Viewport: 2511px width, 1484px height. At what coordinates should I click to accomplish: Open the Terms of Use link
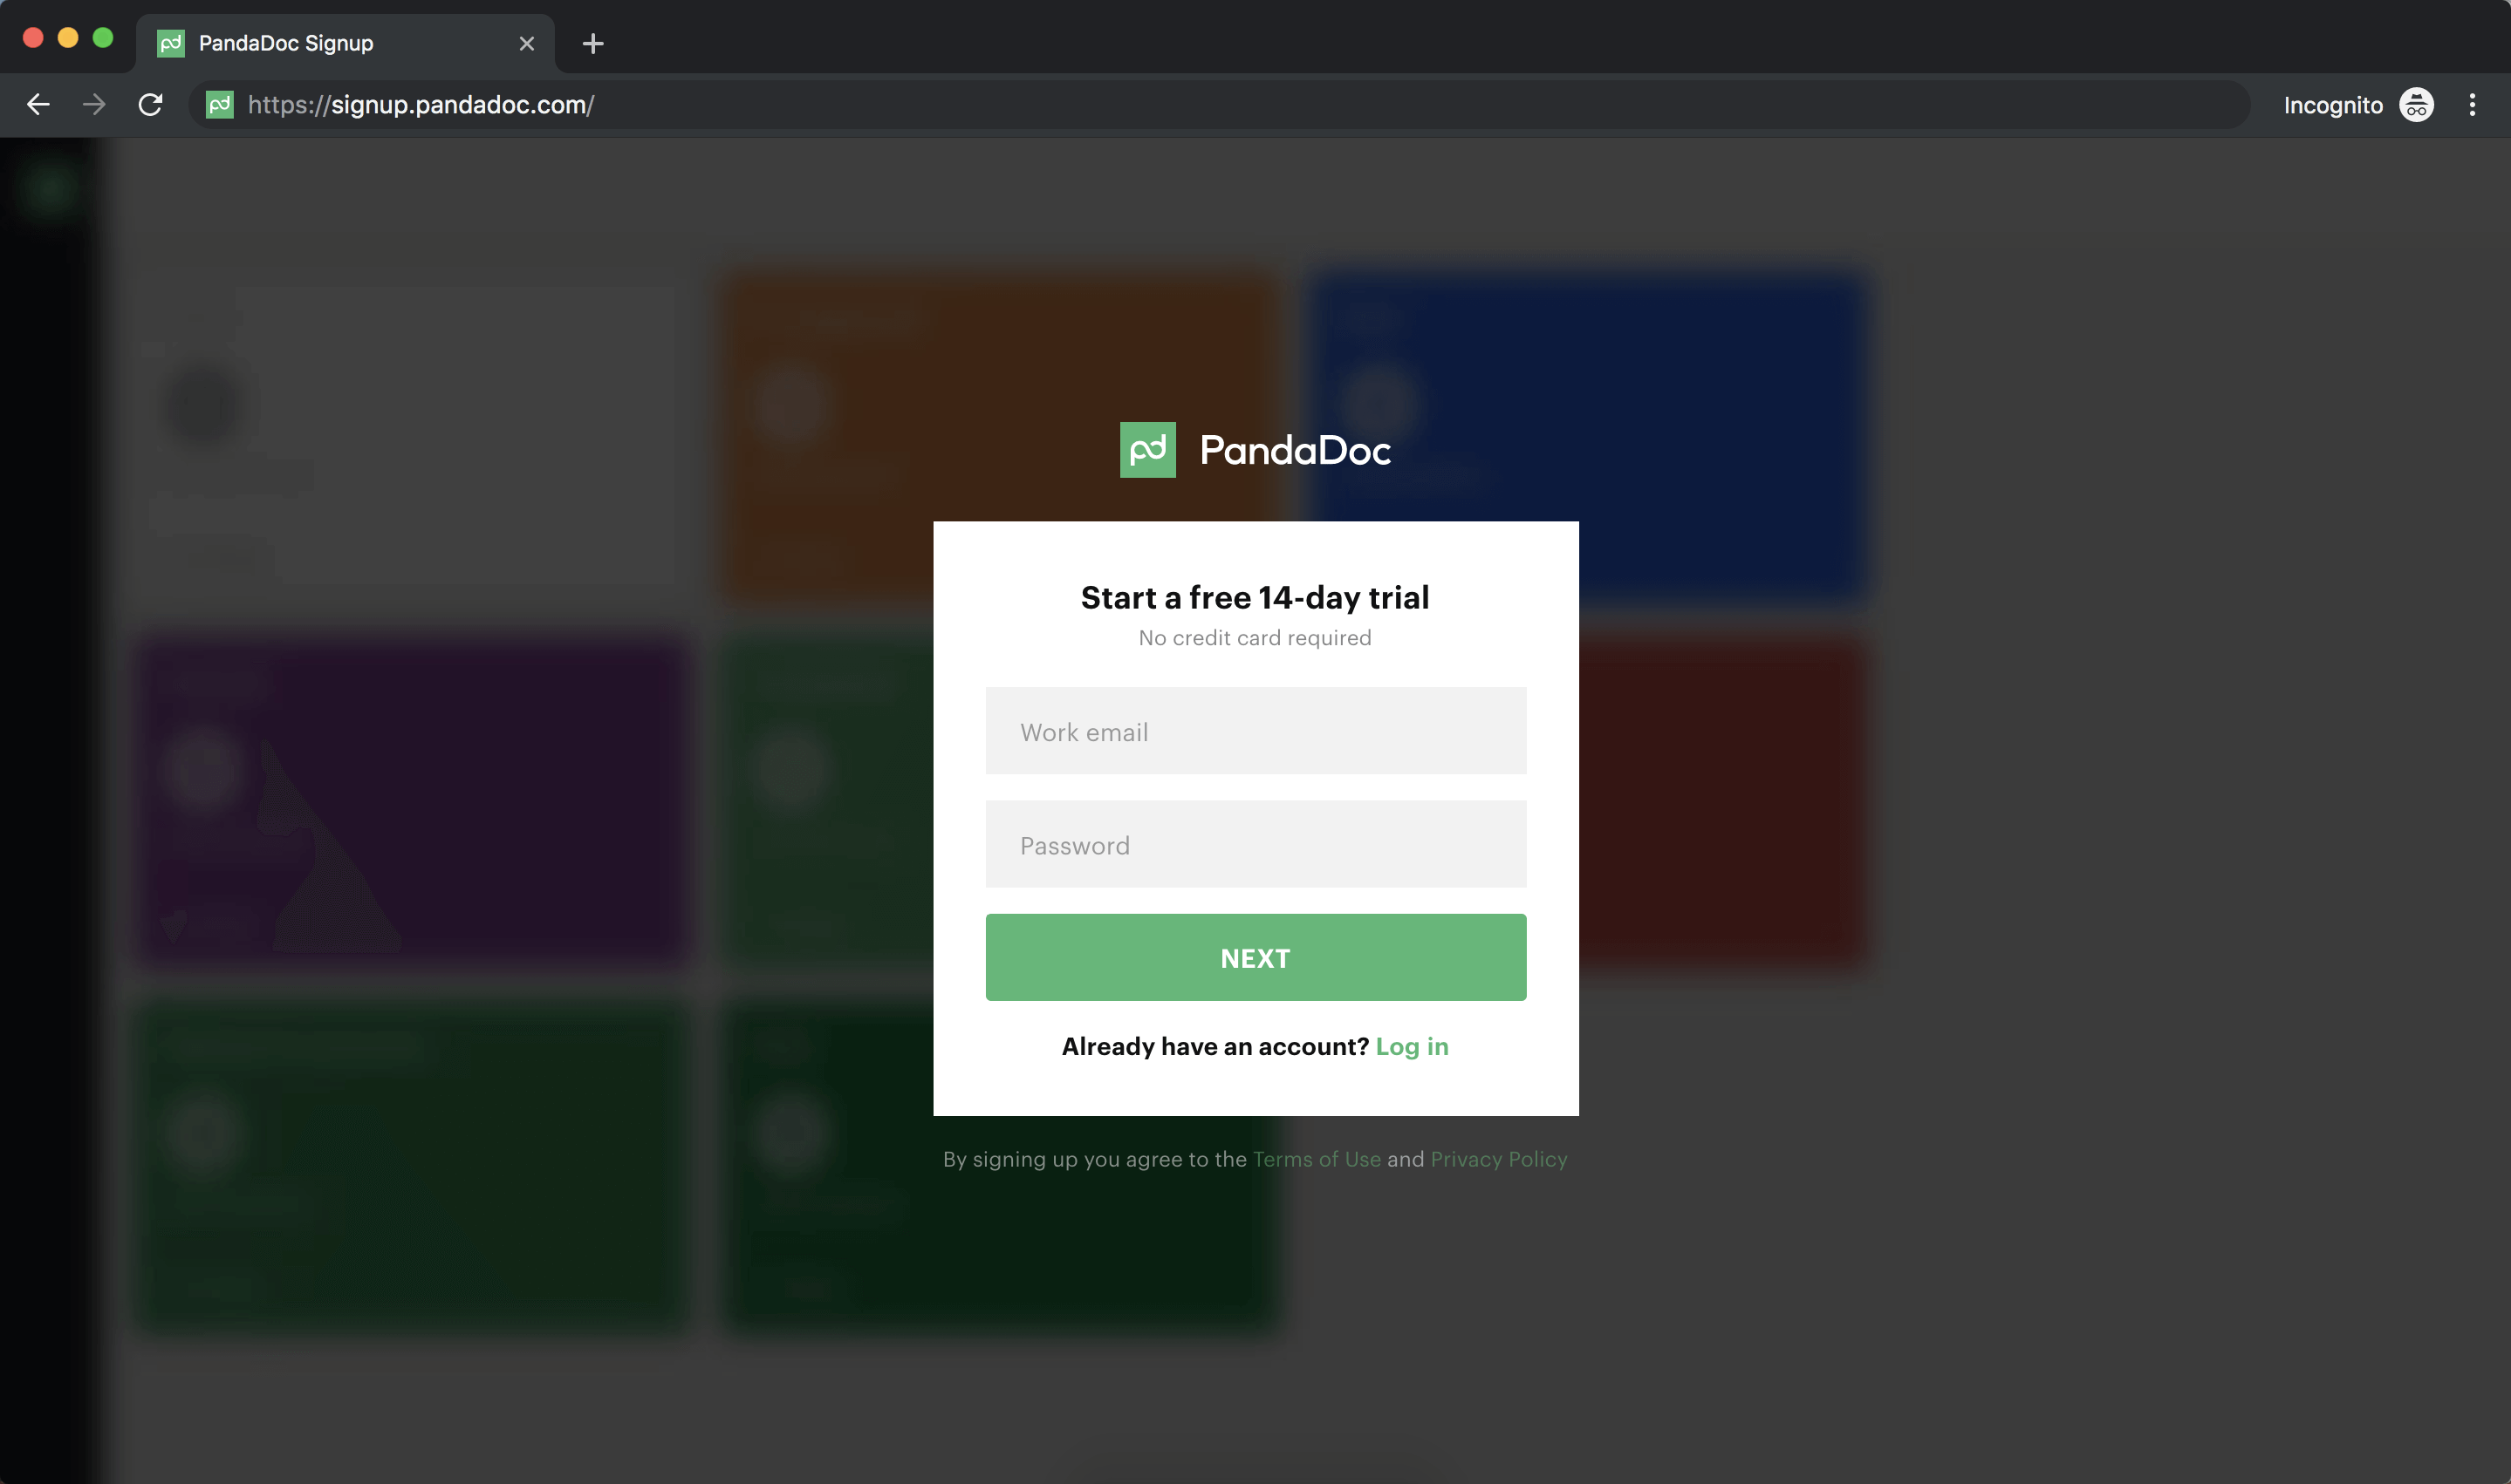tap(1317, 1159)
